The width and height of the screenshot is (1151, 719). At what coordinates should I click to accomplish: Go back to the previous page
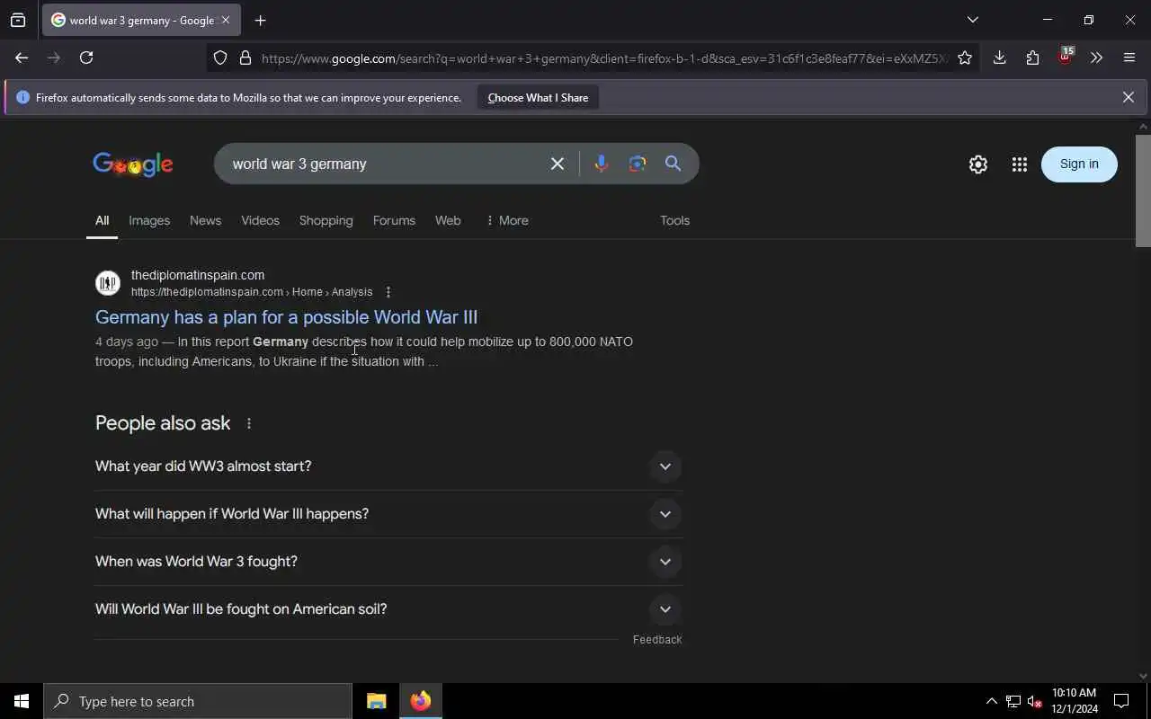22,58
